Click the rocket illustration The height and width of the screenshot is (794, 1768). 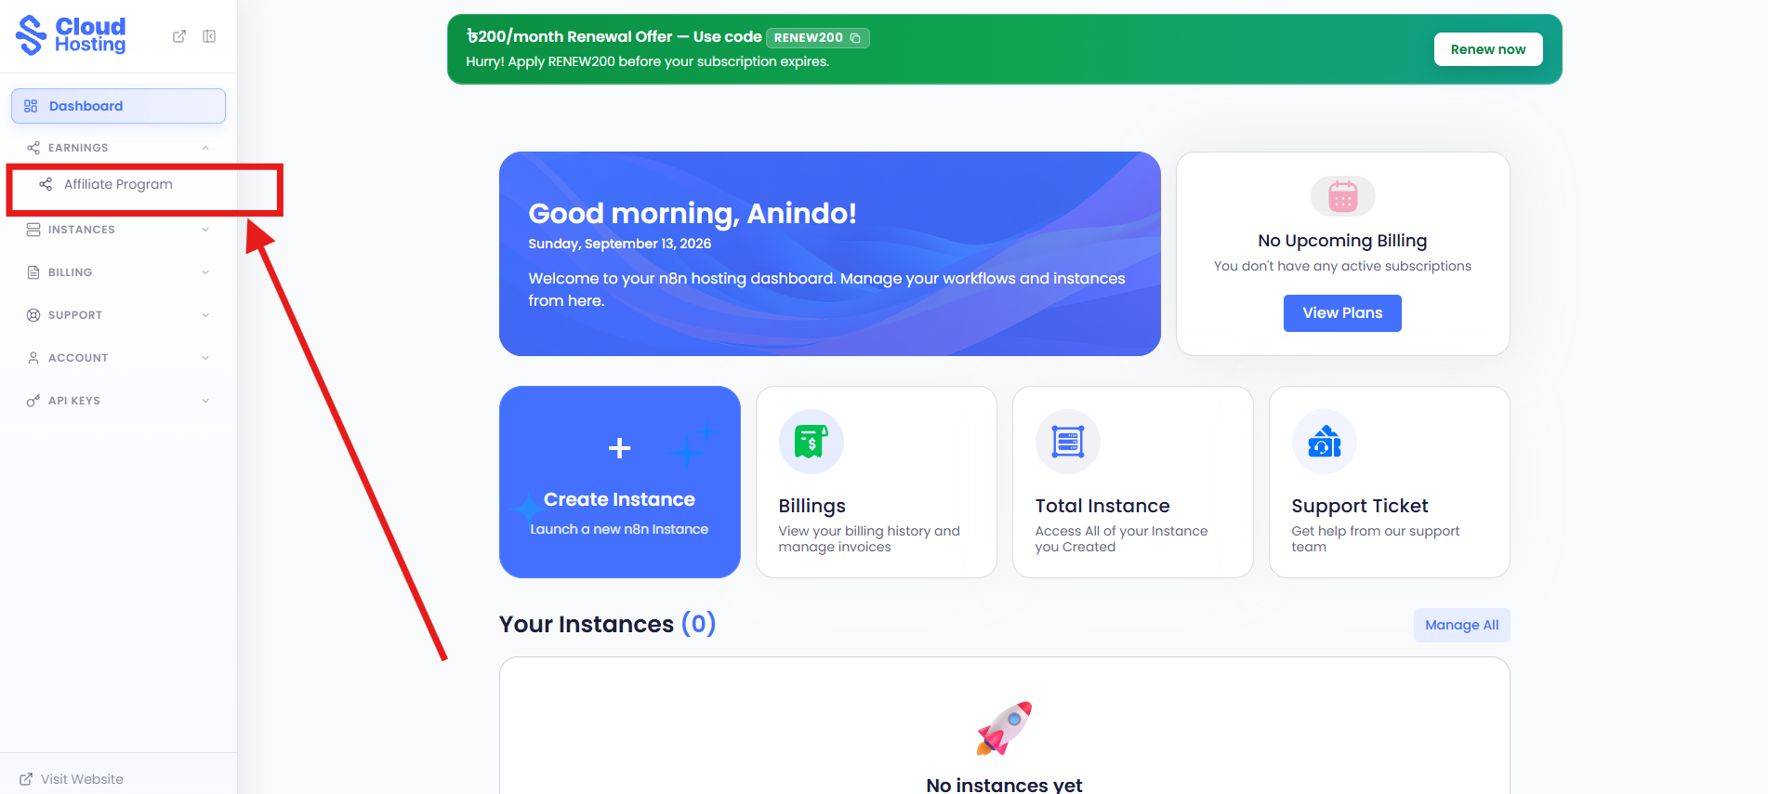coord(1005,728)
